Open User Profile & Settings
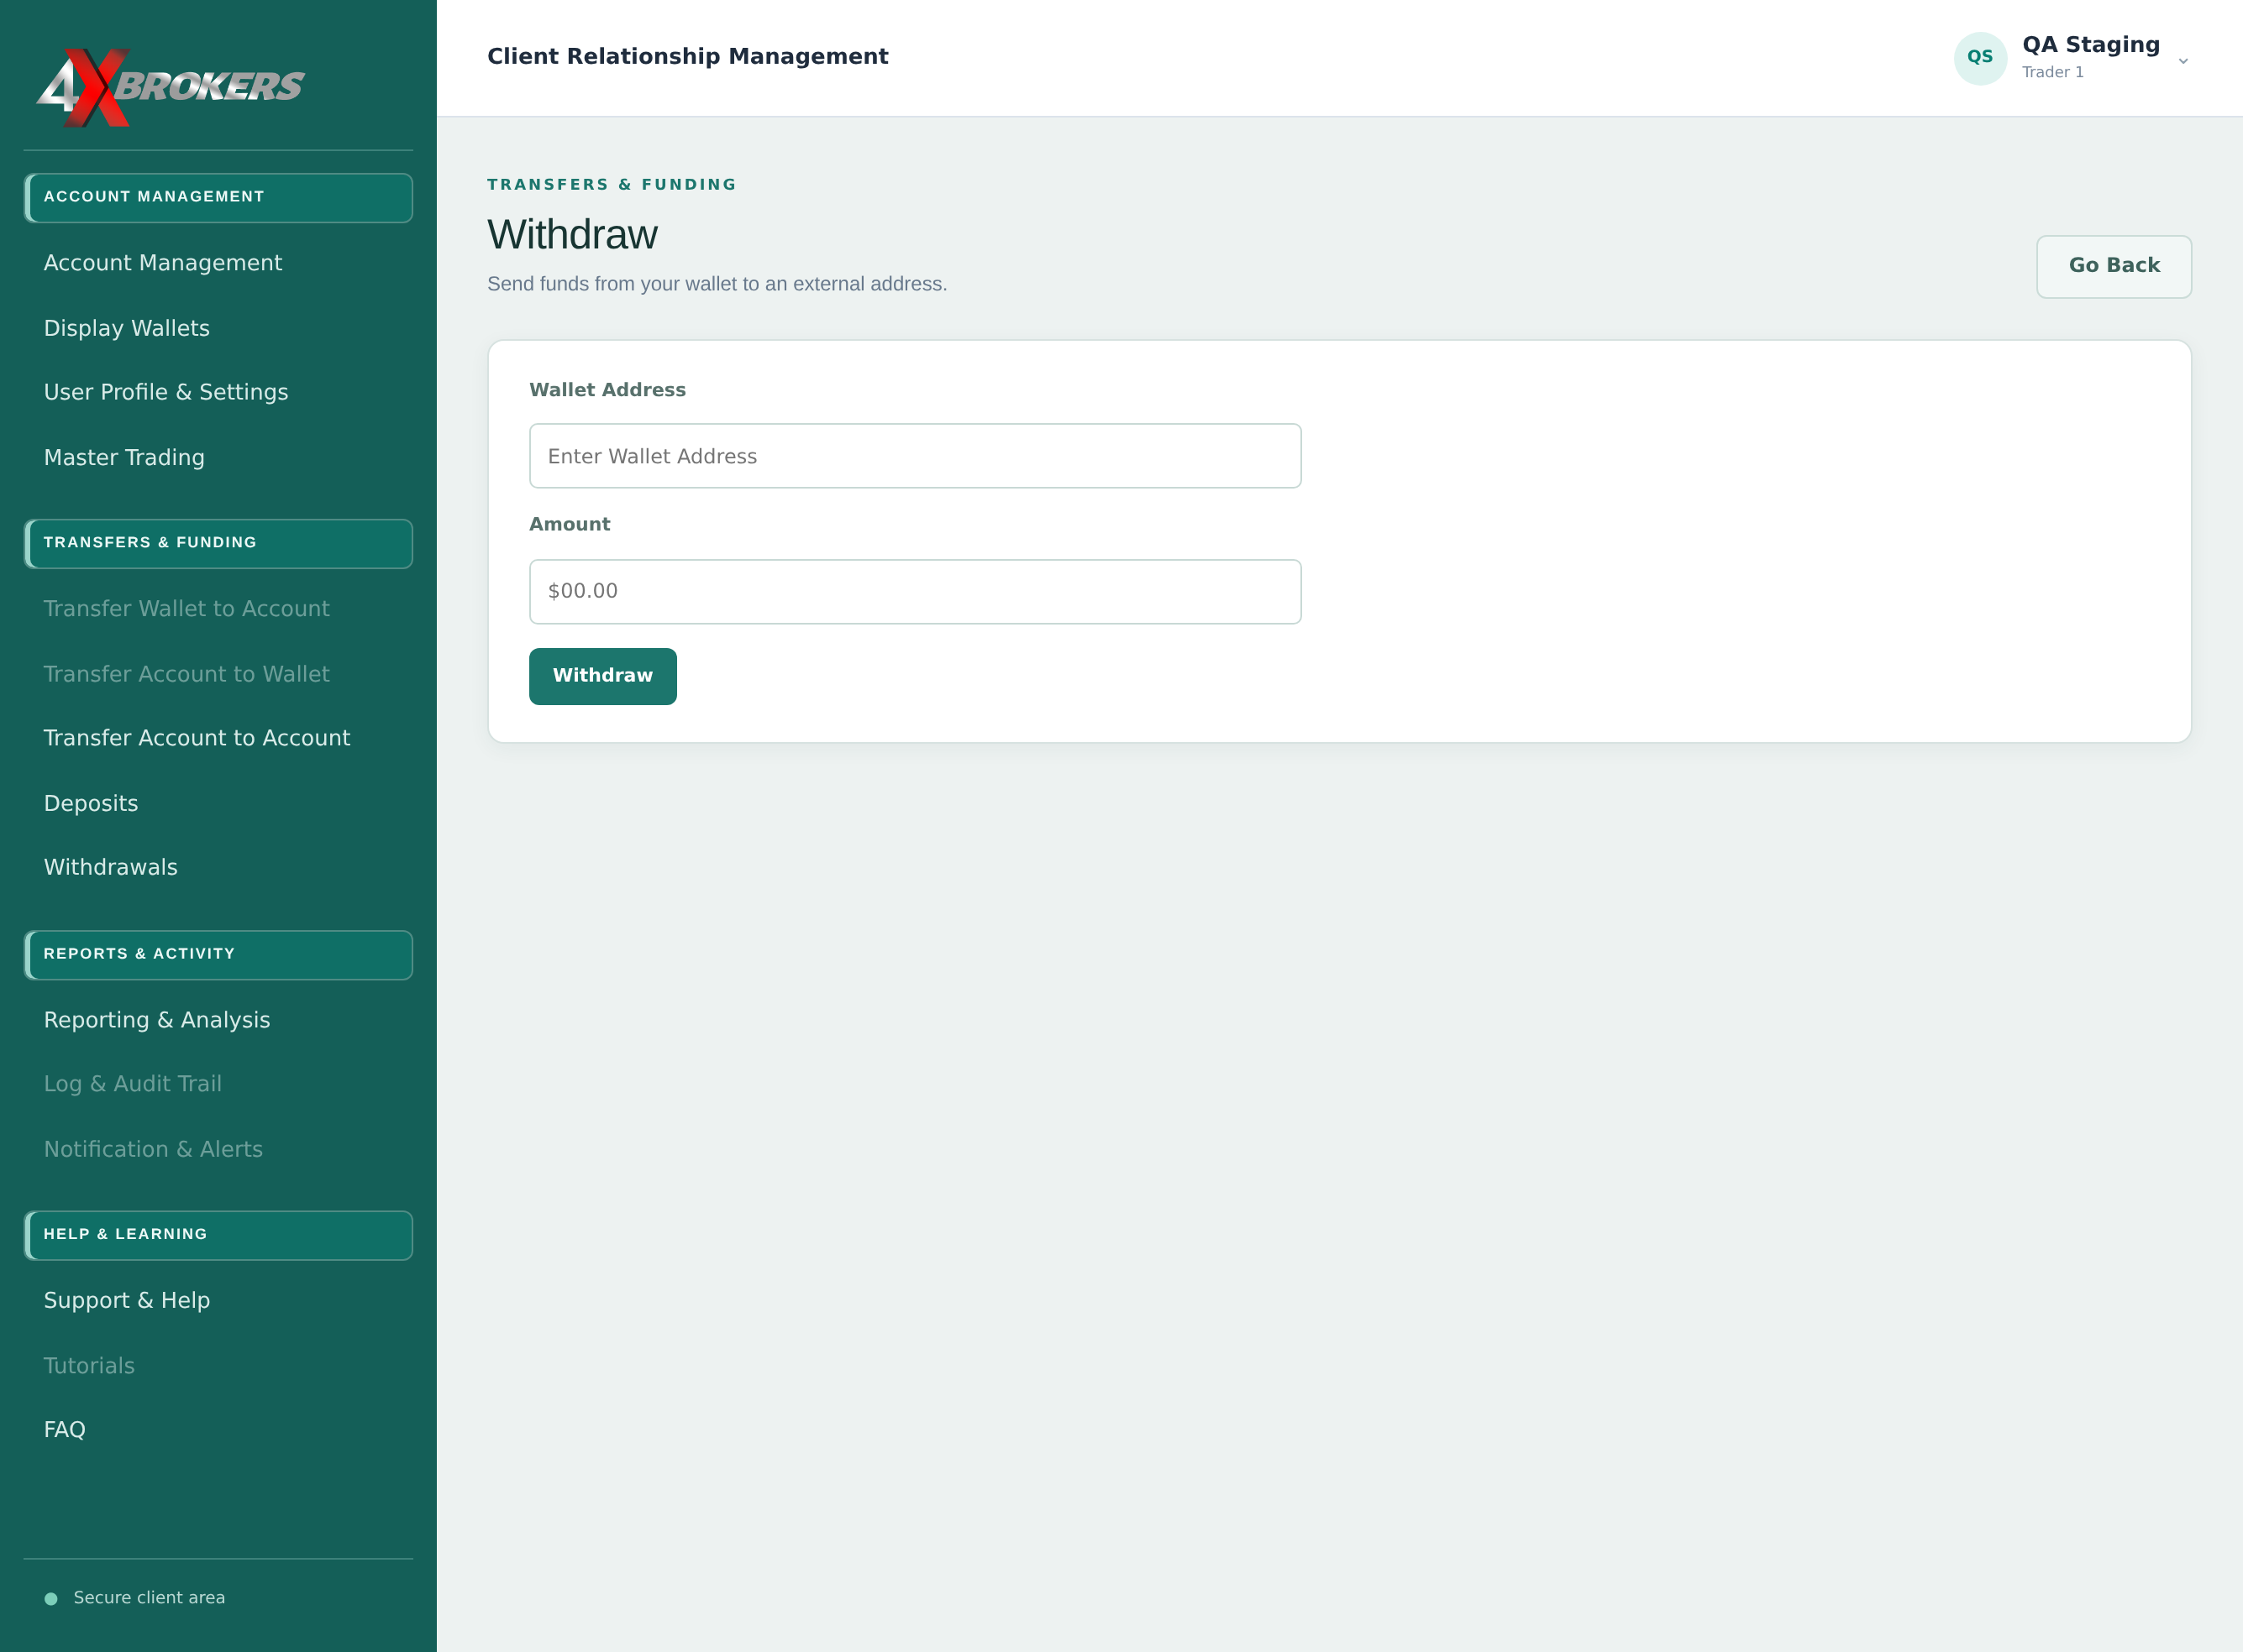 [x=166, y=392]
